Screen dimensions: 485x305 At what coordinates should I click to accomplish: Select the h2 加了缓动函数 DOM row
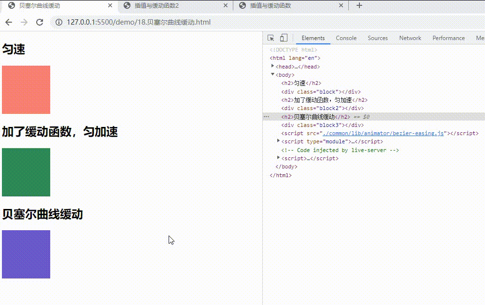point(325,100)
